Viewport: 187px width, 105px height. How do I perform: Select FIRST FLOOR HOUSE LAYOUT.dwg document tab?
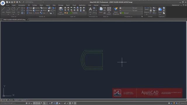14,20
